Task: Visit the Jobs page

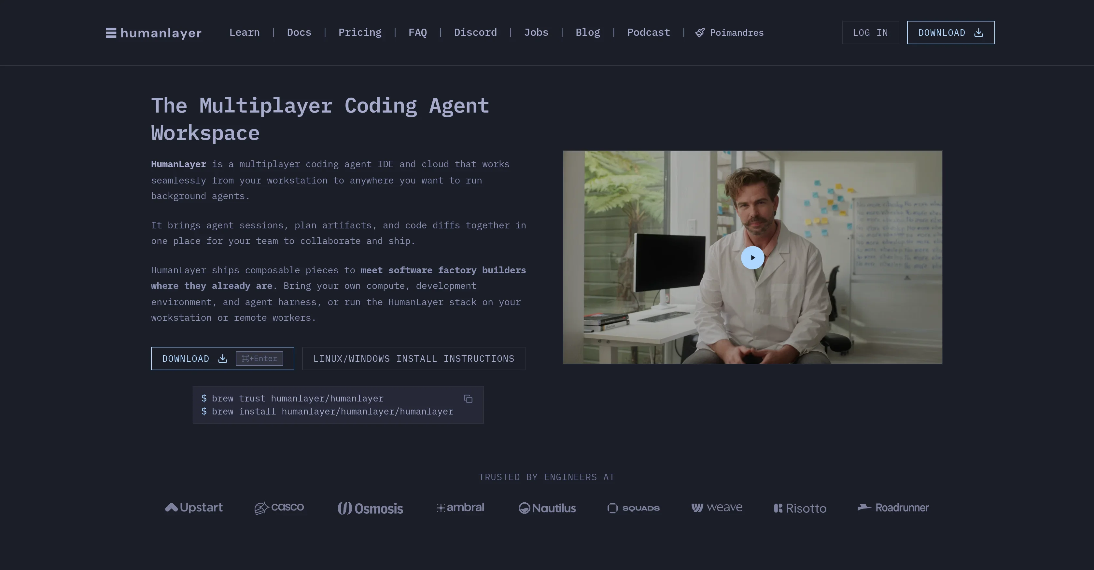Action: tap(536, 32)
